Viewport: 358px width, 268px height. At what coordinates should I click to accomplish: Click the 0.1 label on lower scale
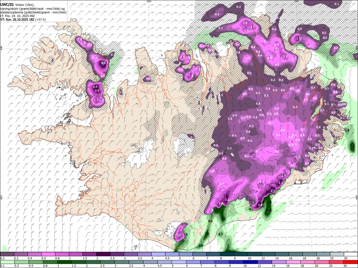coord(2,266)
